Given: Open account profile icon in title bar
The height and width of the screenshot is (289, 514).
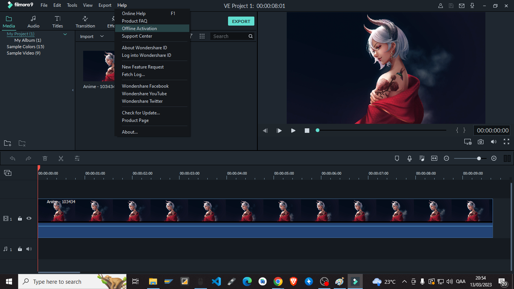Looking at the screenshot, I should [441, 6].
